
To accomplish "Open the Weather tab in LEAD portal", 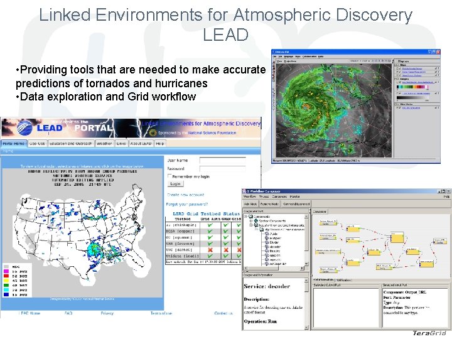I will click(x=104, y=144).
